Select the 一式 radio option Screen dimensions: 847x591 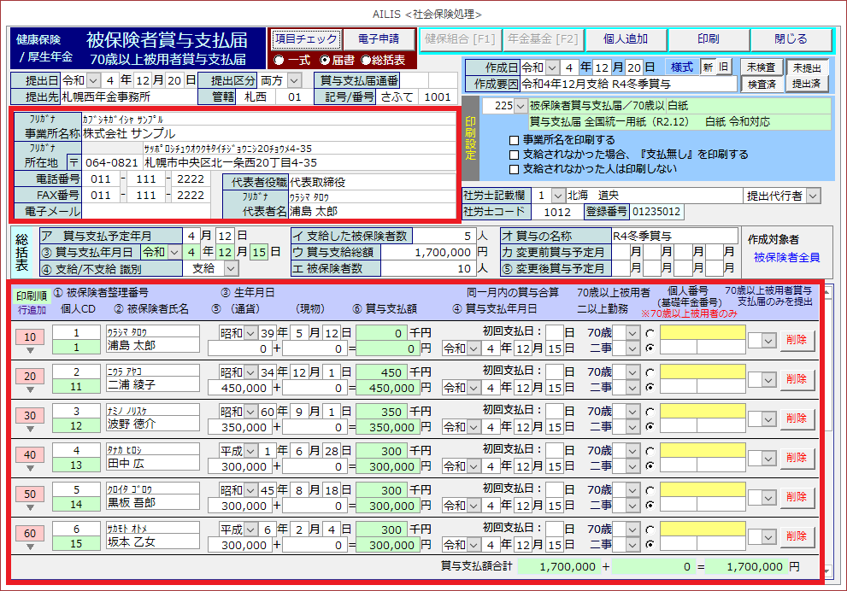(x=279, y=60)
